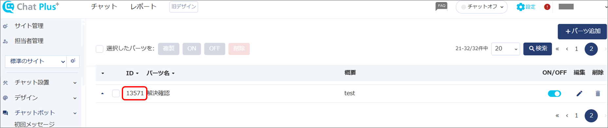The width and height of the screenshot is (608, 128).
Task: Open 設定 with the gear icon
Action: (526, 7)
